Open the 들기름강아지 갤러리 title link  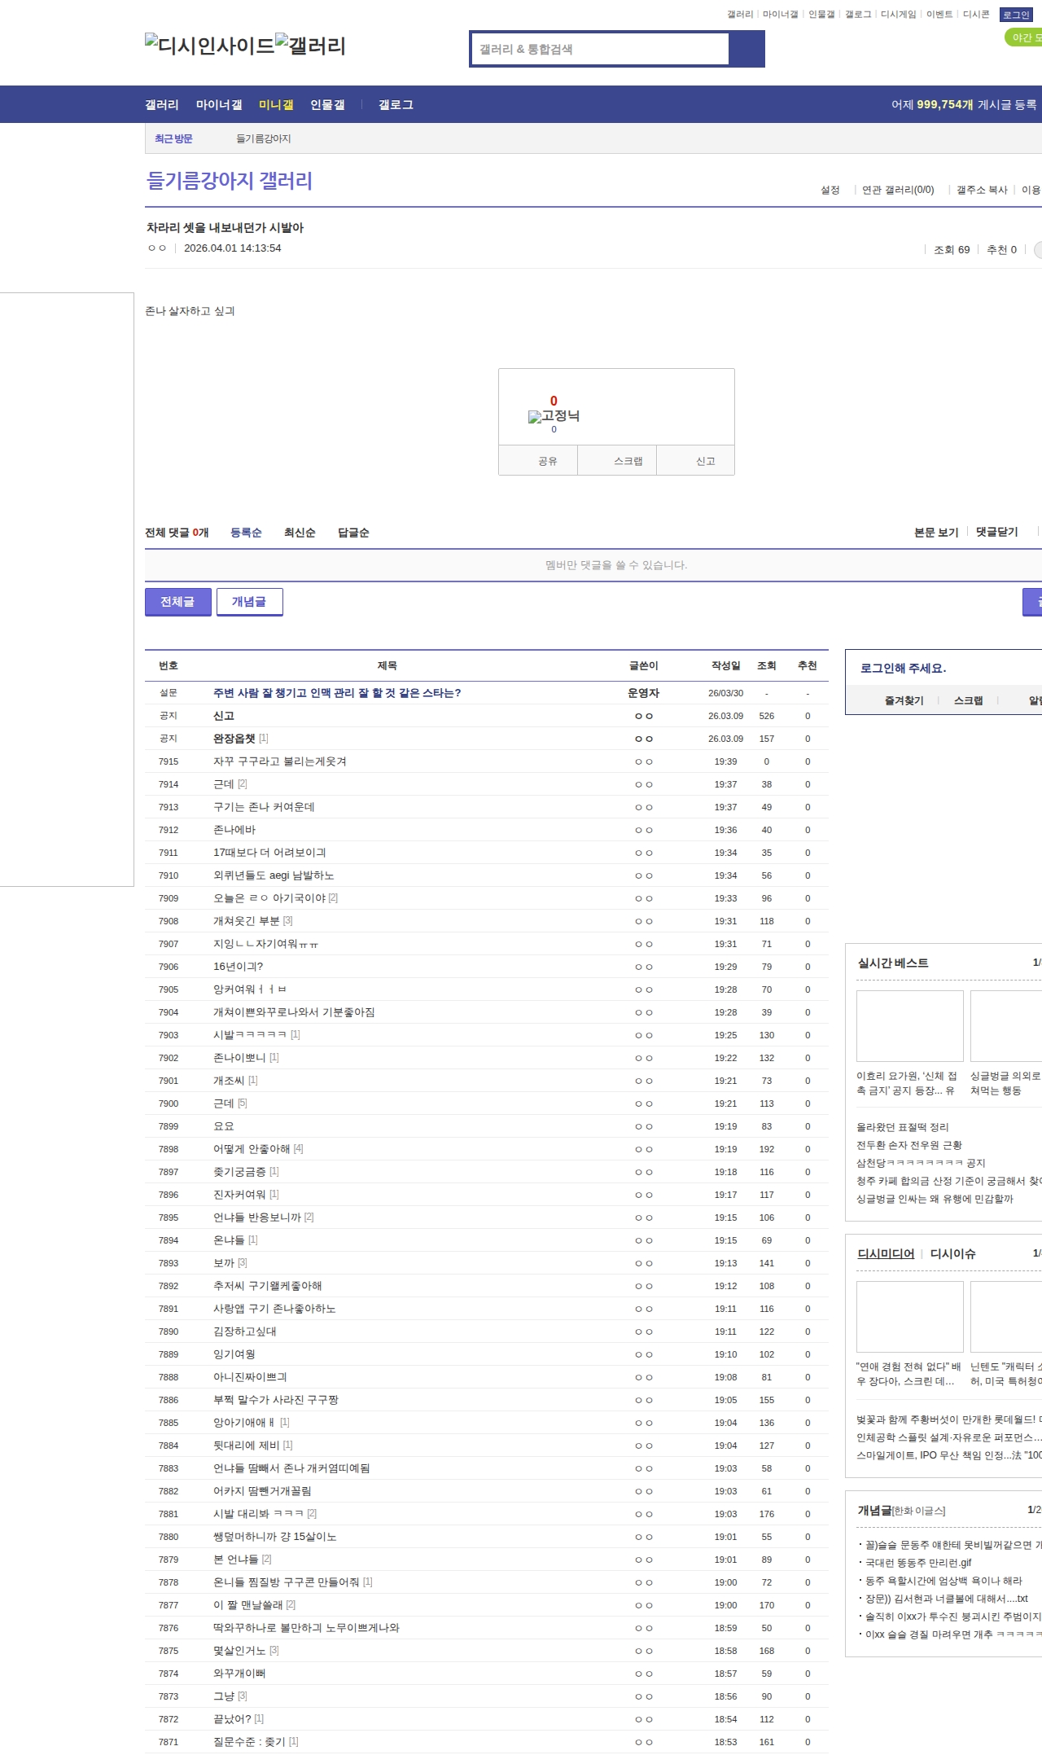pos(230,181)
